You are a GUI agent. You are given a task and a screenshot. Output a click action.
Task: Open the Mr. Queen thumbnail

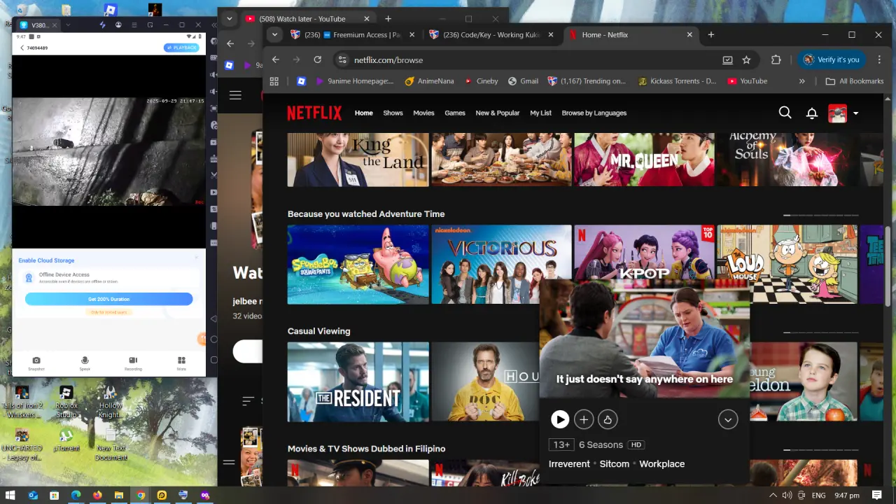(644, 160)
